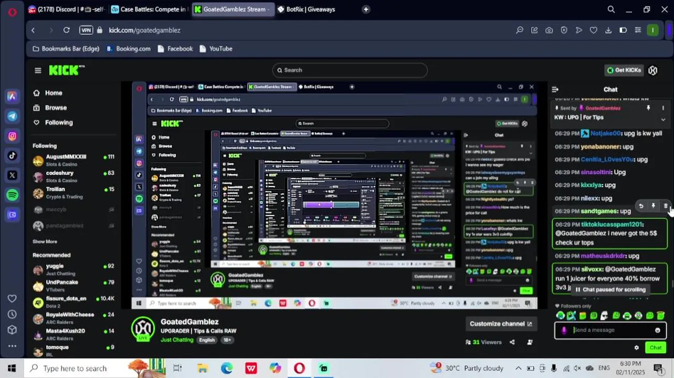Viewport: 674px width, 378px height.
Task: Expand the pinned message chevron
Action: (x=663, y=119)
